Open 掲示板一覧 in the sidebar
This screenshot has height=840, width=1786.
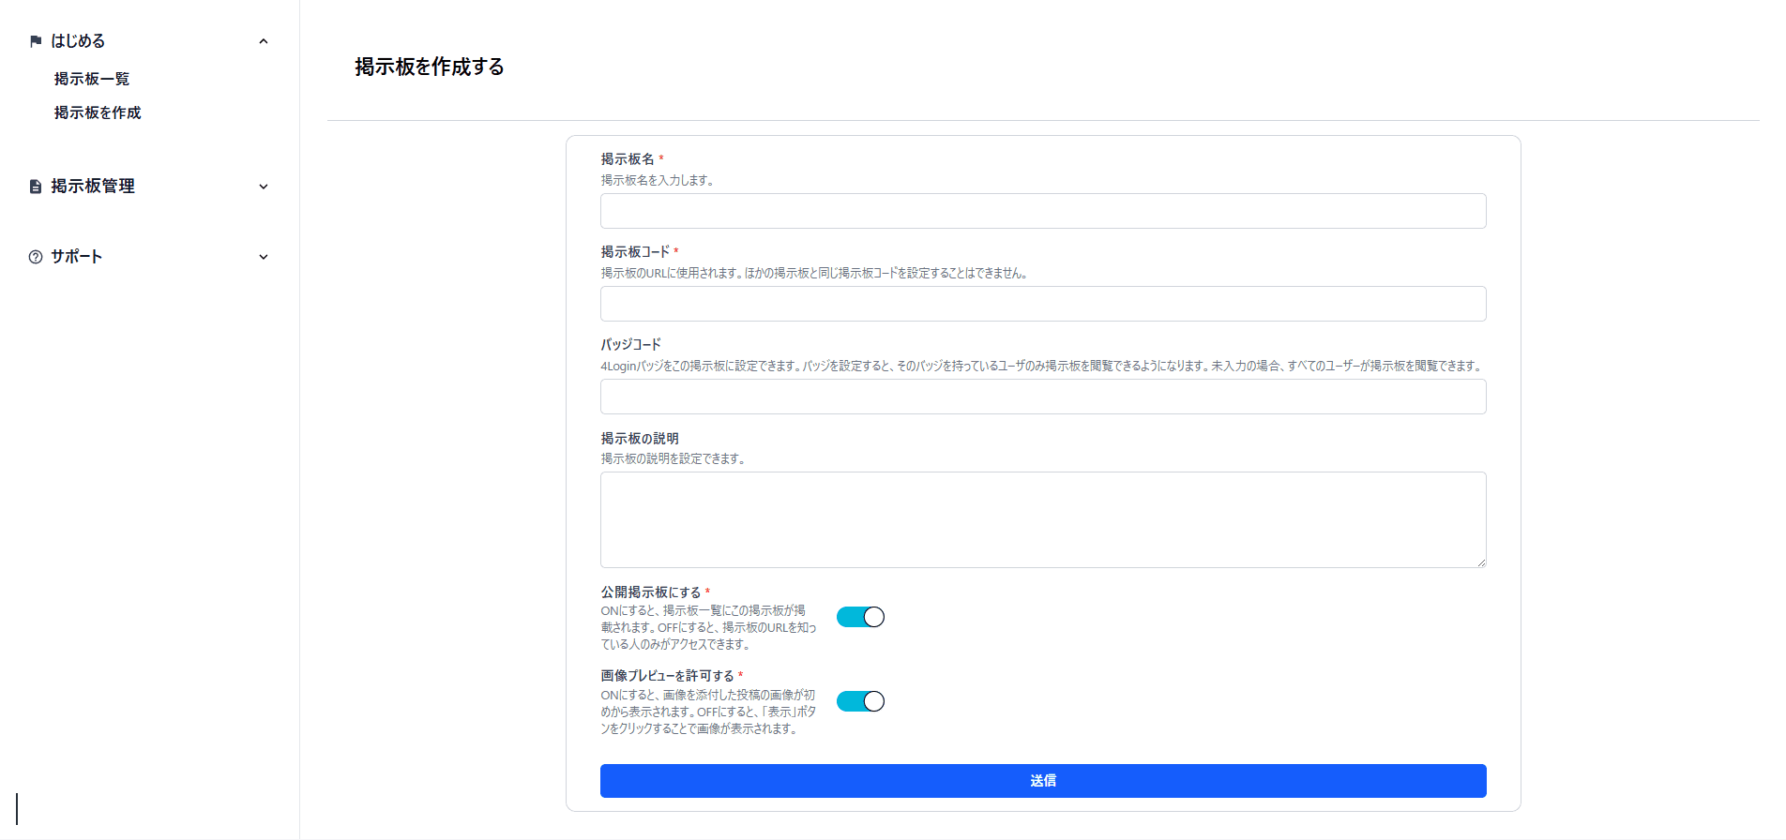click(92, 79)
